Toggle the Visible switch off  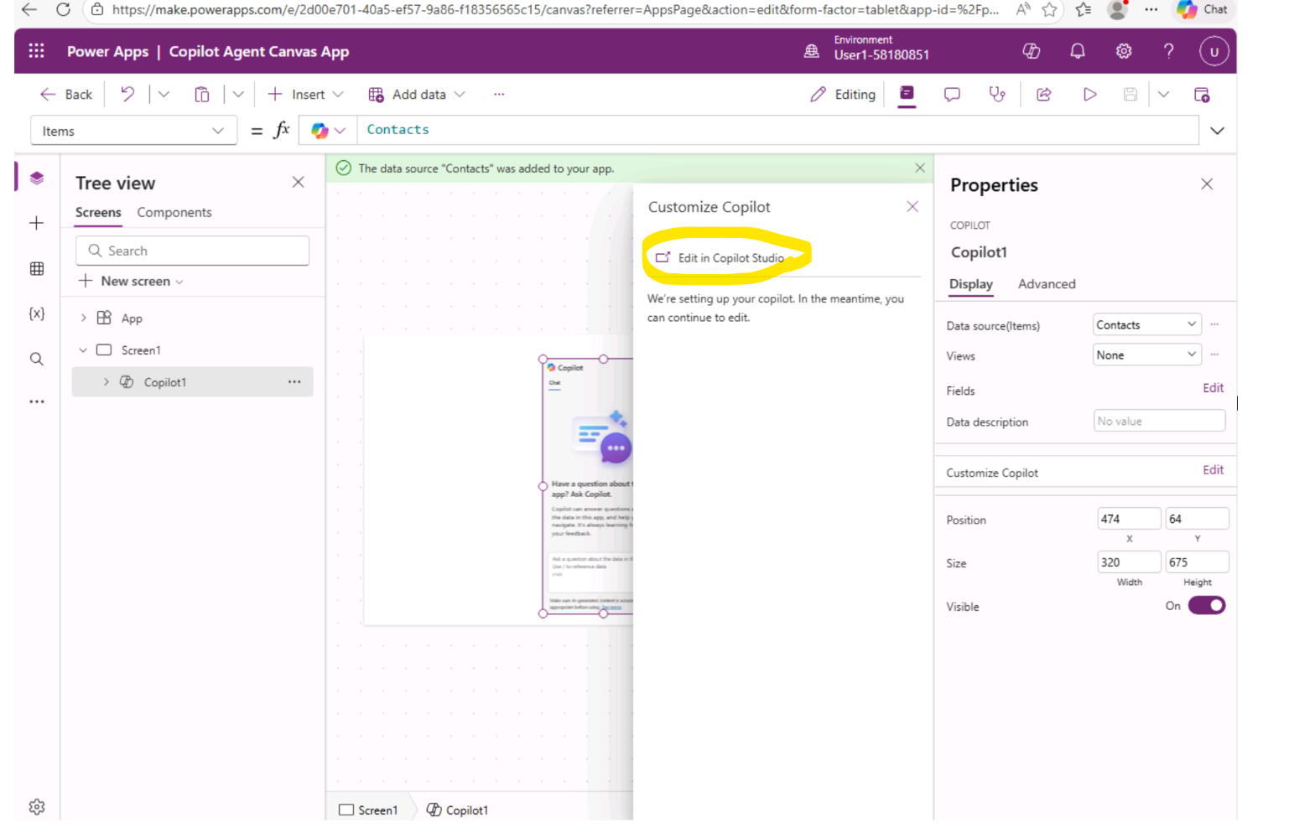(1206, 606)
